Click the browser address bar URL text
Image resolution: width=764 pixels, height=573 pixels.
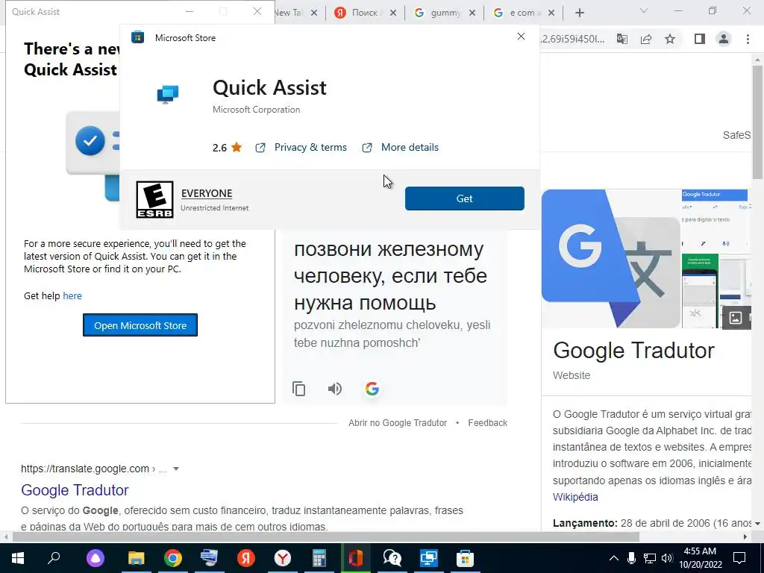(573, 39)
